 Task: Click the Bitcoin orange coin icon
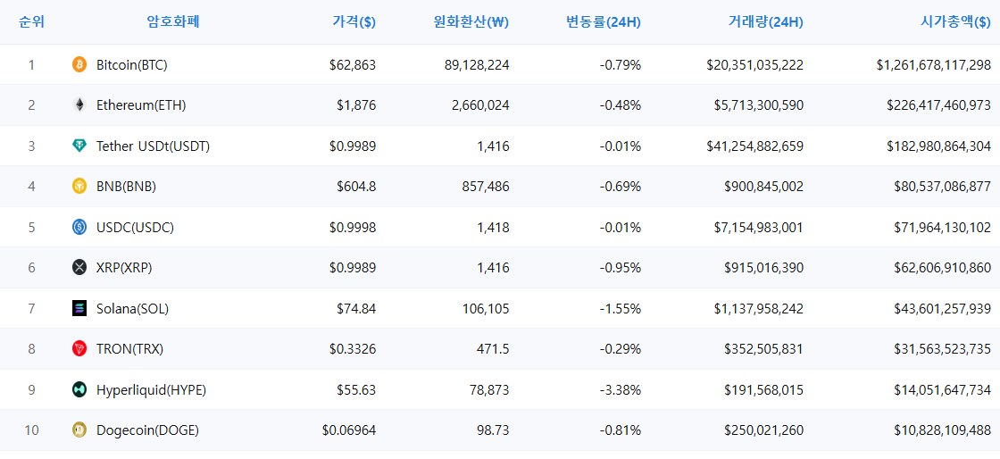(x=79, y=64)
